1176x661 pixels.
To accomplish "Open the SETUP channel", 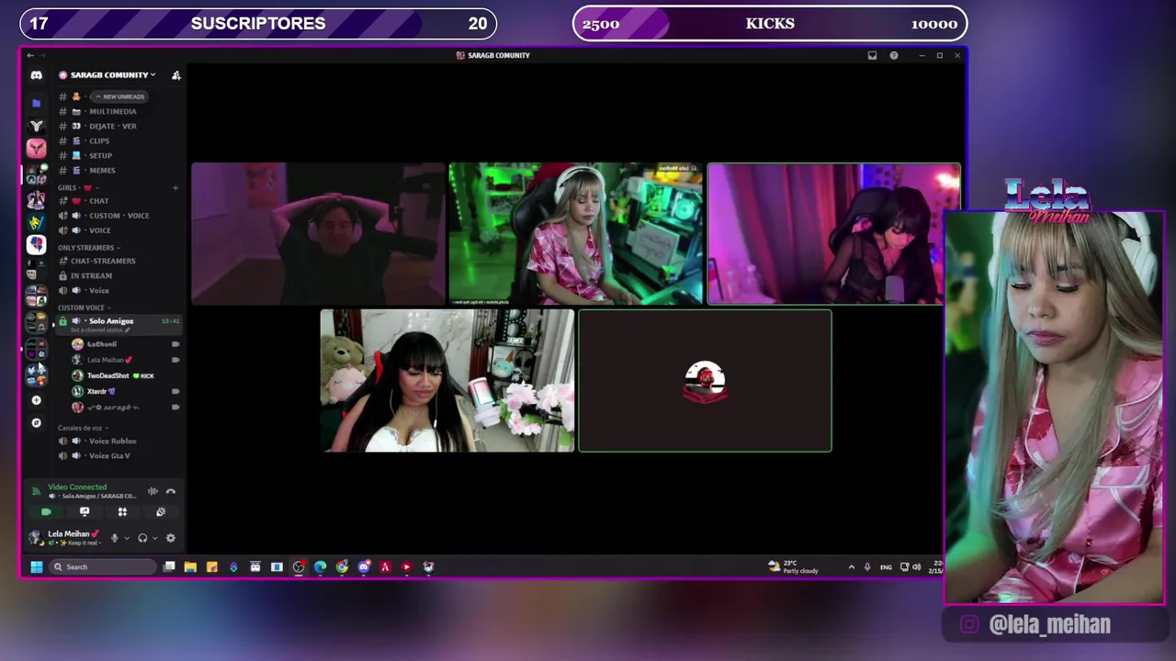I will [x=100, y=155].
